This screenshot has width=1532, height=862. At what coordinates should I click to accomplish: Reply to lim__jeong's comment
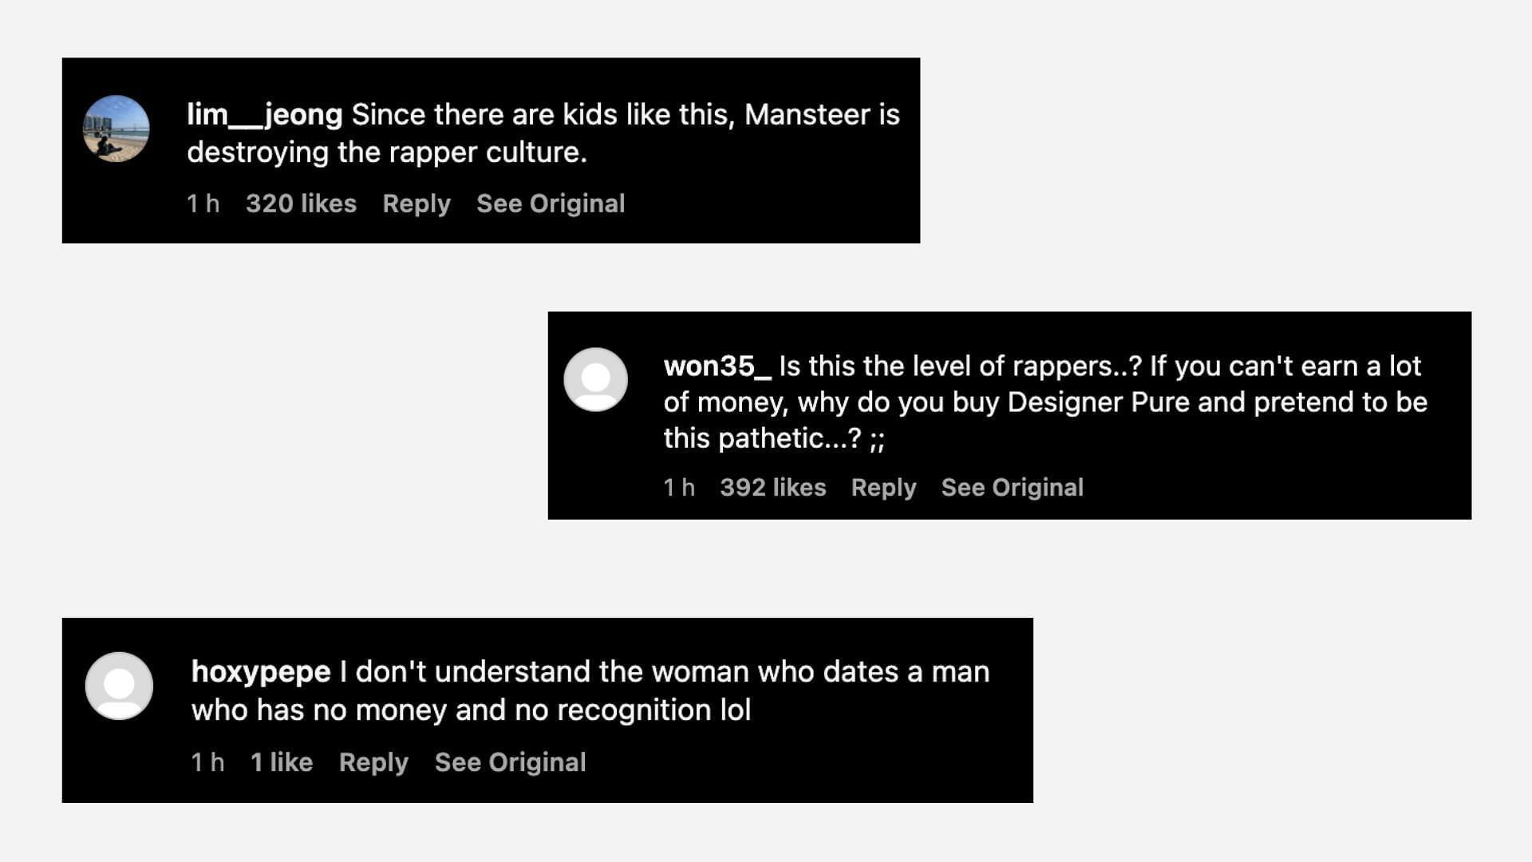(x=417, y=204)
